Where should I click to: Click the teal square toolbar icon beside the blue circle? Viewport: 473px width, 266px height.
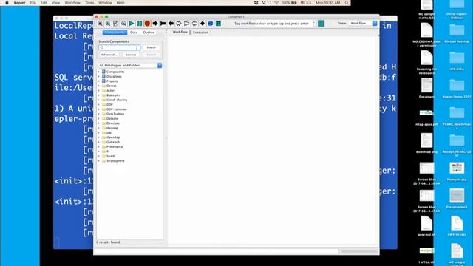218,24
